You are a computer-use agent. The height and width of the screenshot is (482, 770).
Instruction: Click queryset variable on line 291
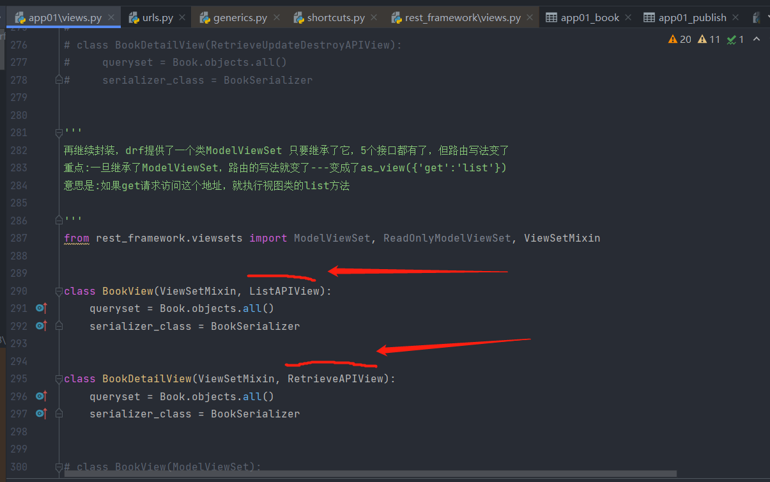click(x=115, y=308)
